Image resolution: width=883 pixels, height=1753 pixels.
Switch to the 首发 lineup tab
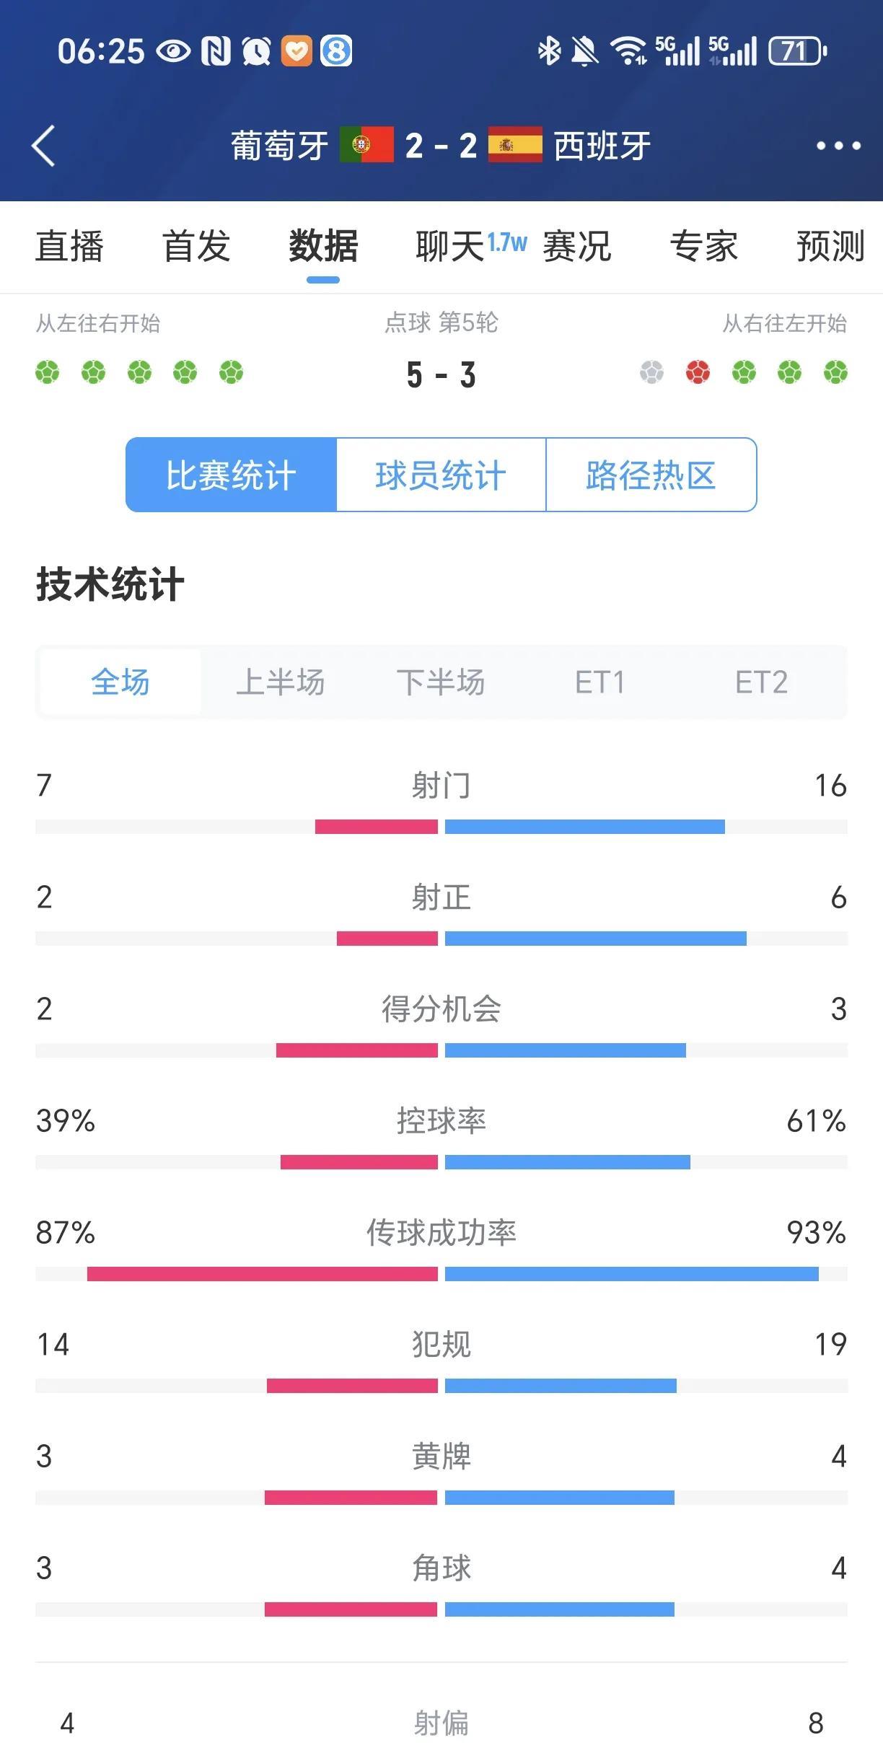click(196, 247)
